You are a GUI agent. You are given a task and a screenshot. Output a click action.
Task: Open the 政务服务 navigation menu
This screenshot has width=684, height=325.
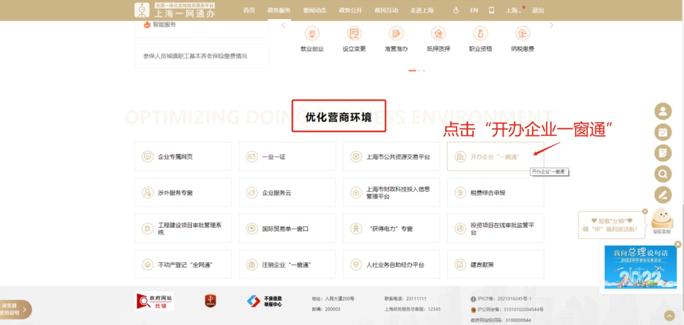[x=279, y=10]
